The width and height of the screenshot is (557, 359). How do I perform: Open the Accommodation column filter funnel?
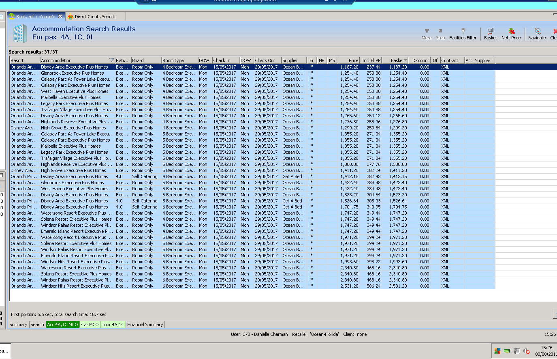(x=111, y=60)
